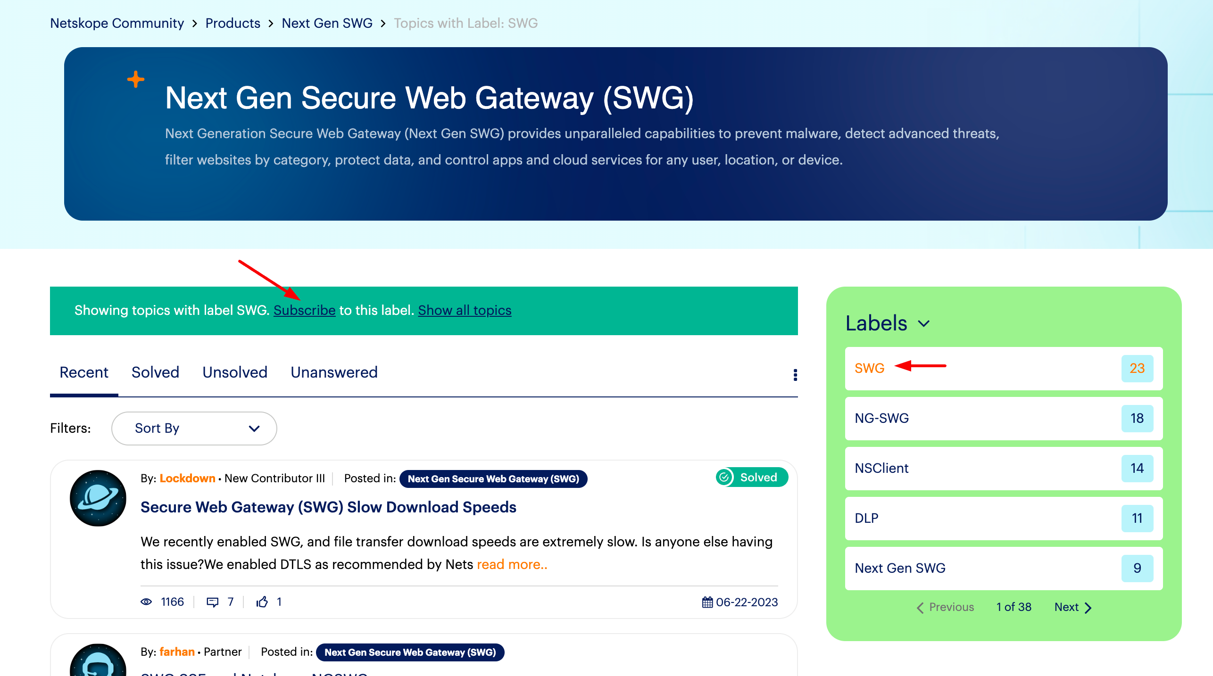Click the views eye icon next to 1166
This screenshot has height=676, width=1213.
[146, 602]
